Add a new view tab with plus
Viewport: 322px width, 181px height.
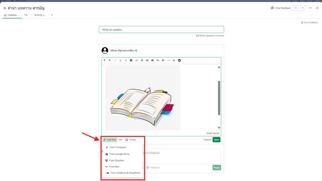tap(52, 15)
